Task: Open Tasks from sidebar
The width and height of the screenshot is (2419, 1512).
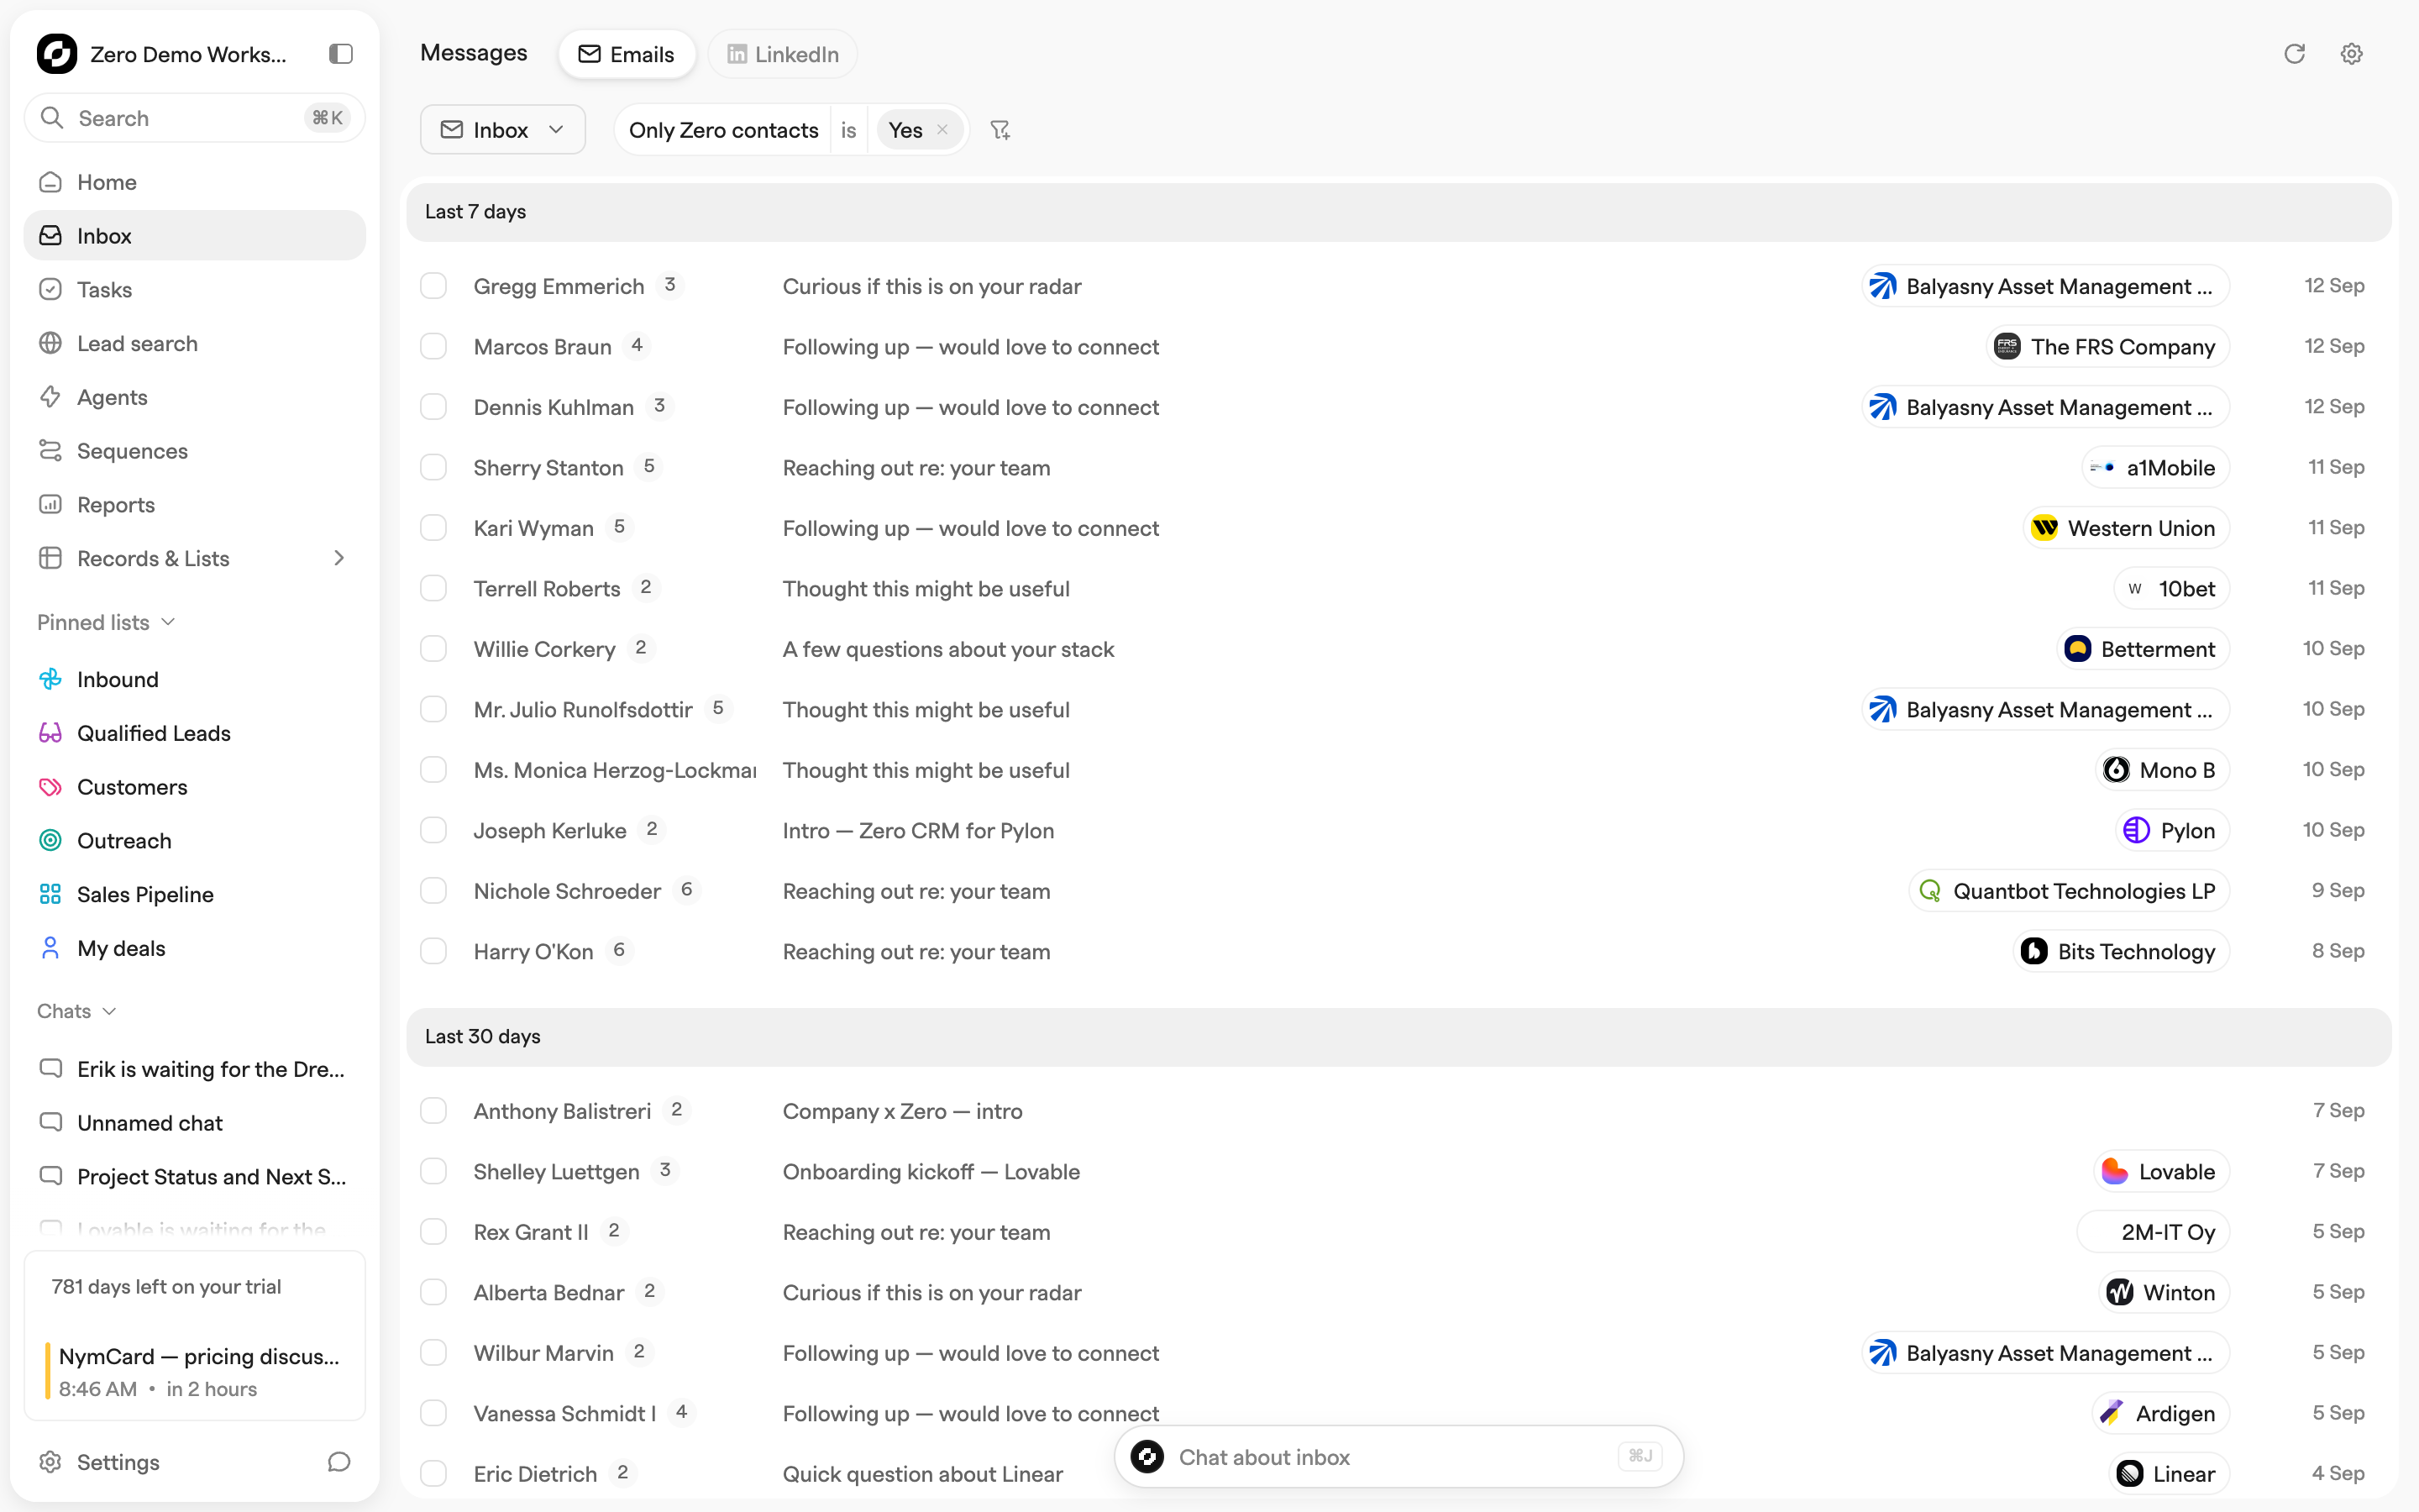Action: (195, 290)
